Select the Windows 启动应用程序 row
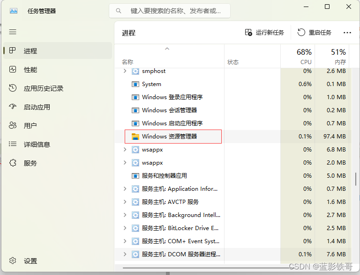The width and height of the screenshot is (360, 275). tap(233, 123)
